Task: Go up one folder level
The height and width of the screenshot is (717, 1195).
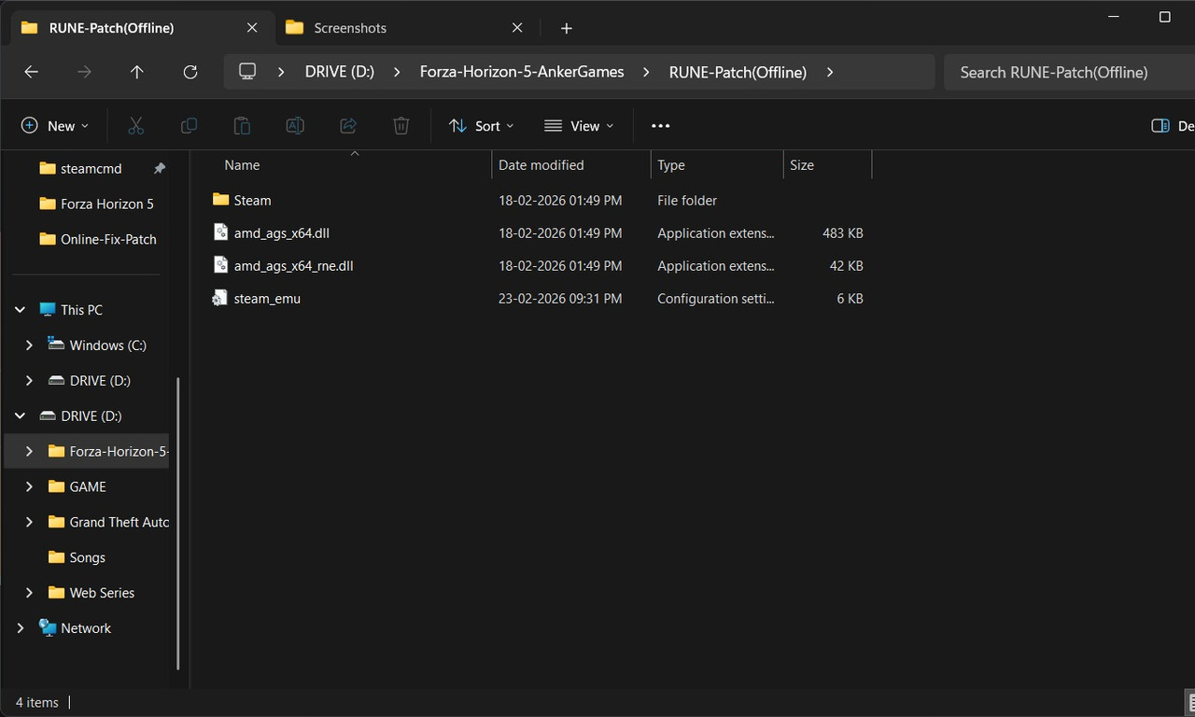Action: (x=137, y=72)
